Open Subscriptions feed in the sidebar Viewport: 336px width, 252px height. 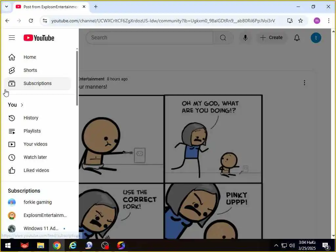pyautogui.click(x=37, y=83)
